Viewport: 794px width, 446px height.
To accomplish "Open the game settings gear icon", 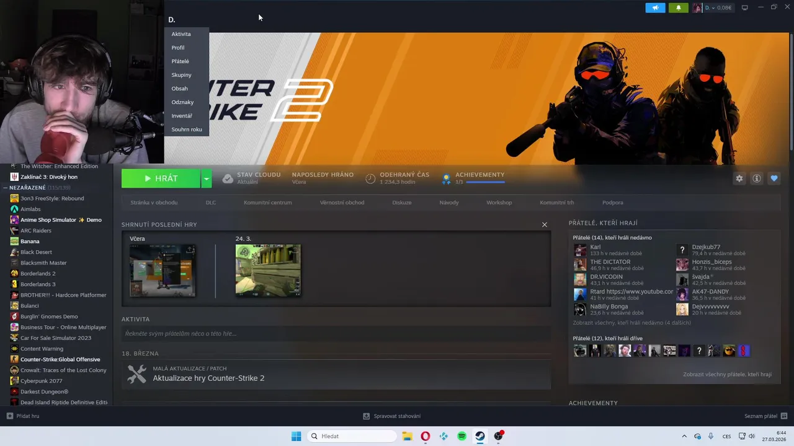I will pos(739,178).
